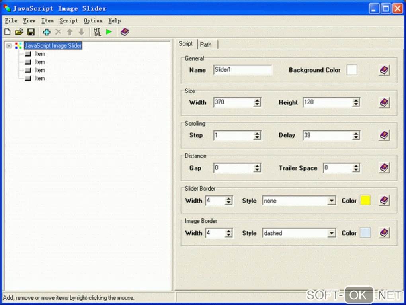Viewport: 406px width, 305px height.
Task: Increase the Gap spinner value
Action: pyautogui.click(x=257, y=165)
